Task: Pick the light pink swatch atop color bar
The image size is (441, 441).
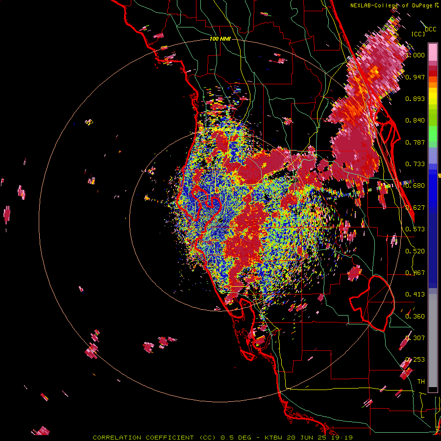Action: [x=433, y=52]
